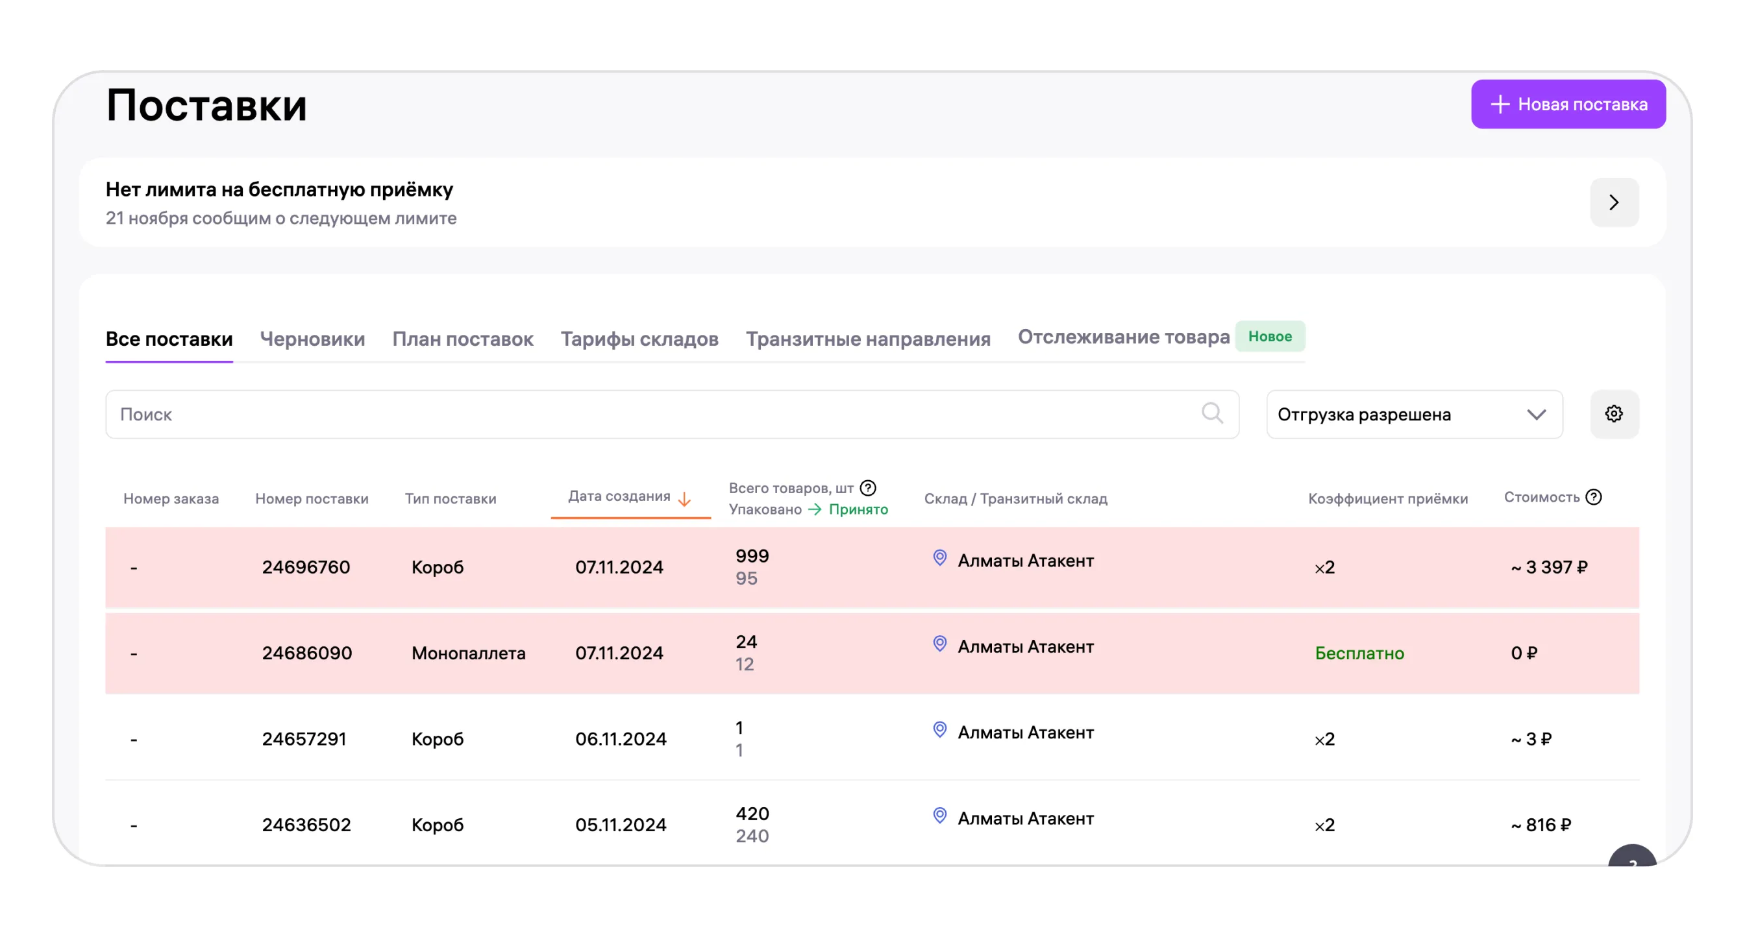Click help icon beside Всего товаров

coord(868,487)
